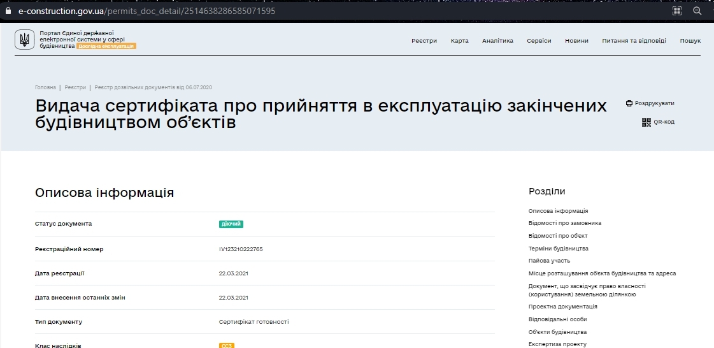Click the Дослідна експлуатація badge
Image resolution: width=714 pixels, height=348 pixels.
pyautogui.click(x=106, y=46)
